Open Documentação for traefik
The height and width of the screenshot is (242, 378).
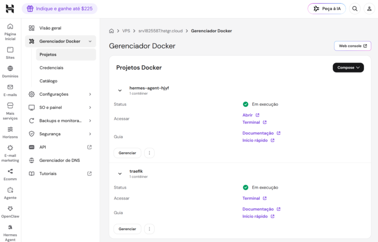(x=261, y=209)
